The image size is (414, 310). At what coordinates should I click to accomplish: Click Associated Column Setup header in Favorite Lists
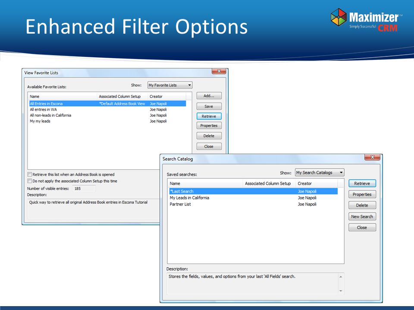pyautogui.click(x=122, y=96)
